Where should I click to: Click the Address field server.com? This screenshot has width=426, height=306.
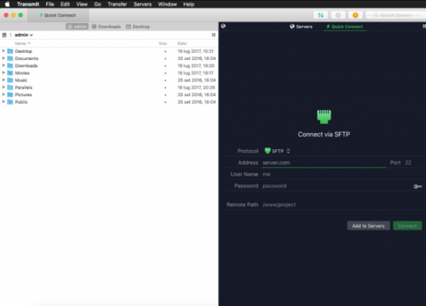(x=324, y=162)
